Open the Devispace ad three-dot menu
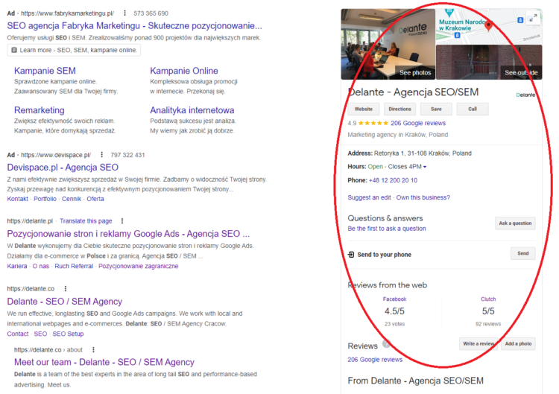559x394 pixels. 101,155
